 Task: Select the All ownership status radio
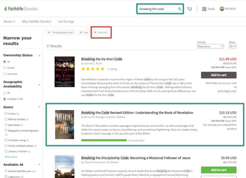(5, 61)
